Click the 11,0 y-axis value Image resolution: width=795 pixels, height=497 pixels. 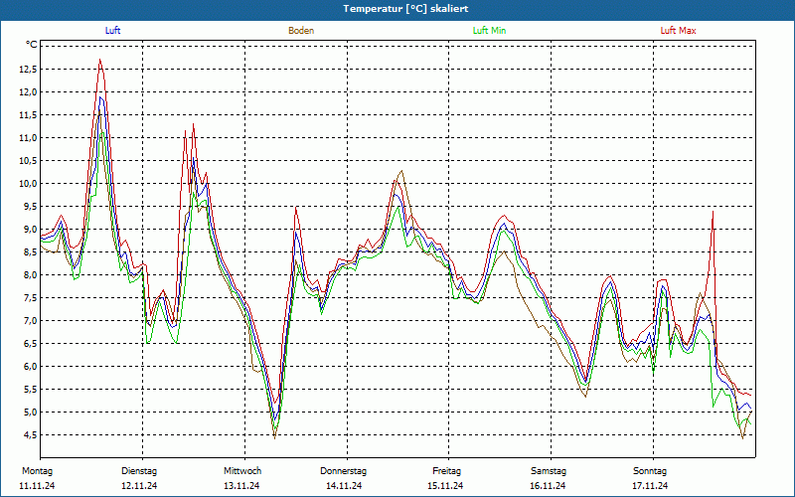click(28, 138)
